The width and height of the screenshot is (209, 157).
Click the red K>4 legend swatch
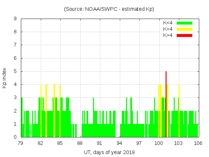coord(185,35)
